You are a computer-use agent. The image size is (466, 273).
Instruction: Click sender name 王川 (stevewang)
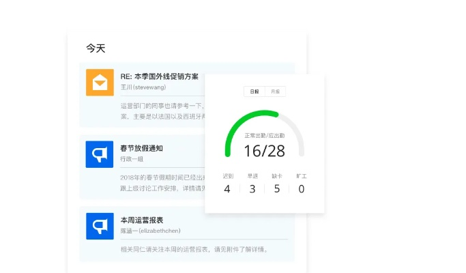point(143,87)
